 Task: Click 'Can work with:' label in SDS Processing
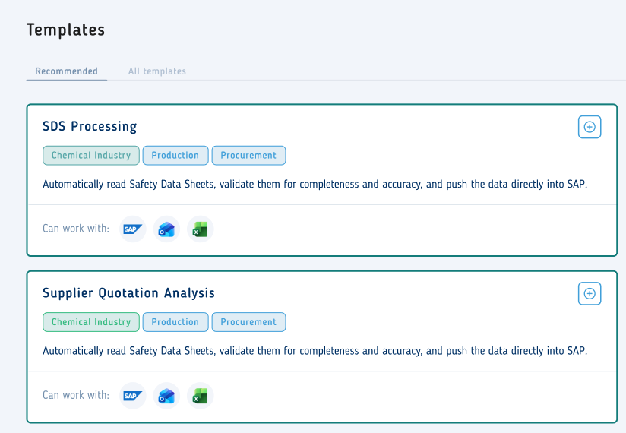point(76,229)
